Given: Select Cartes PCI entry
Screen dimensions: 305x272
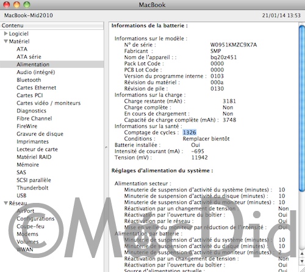Looking at the screenshot, I should coord(30,95).
